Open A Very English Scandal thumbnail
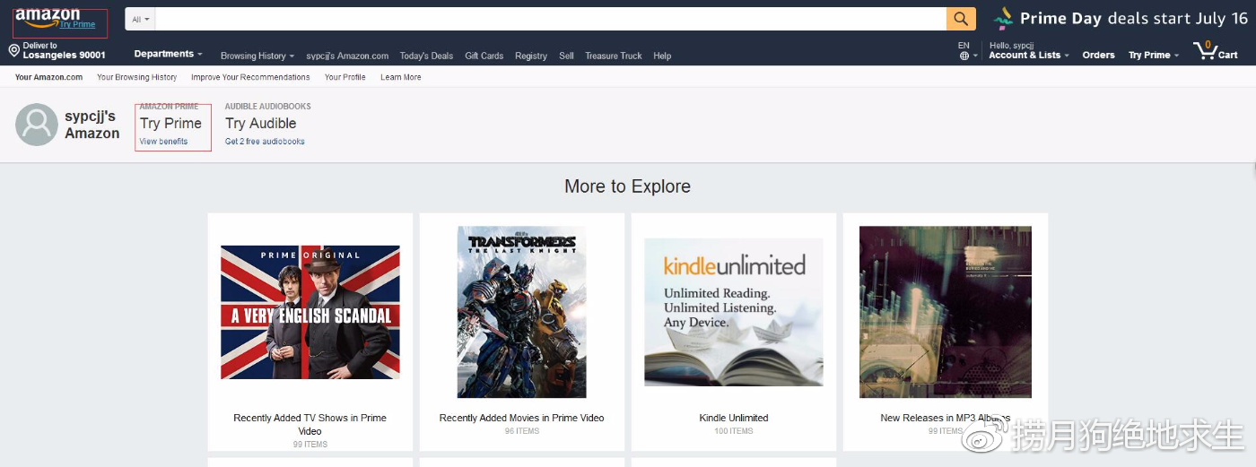Screen dimensions: 1256x467 pyautogui.click(x=310, y=312)
